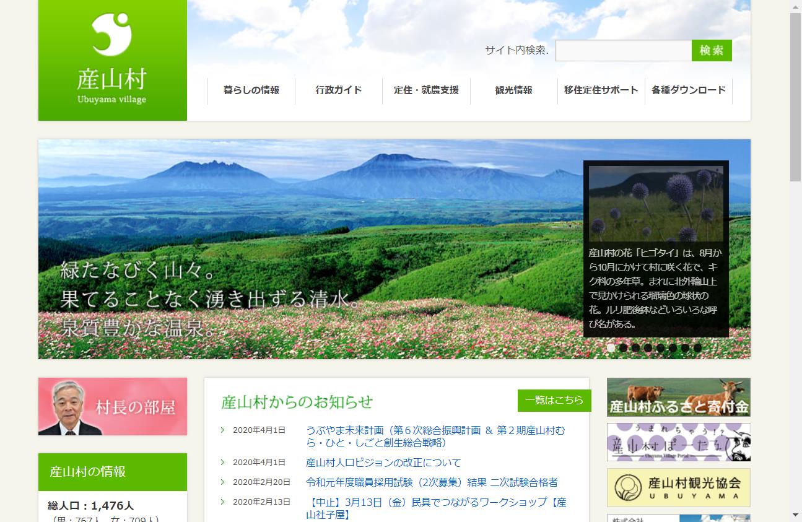Click the 産山村 green village logo
Image resolution: width=802 pixels, height=522 pixels.
[x=112, y=60]
